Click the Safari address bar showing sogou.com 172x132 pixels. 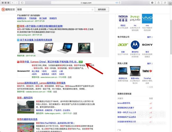pyautogui.click(x=86, y=3)
